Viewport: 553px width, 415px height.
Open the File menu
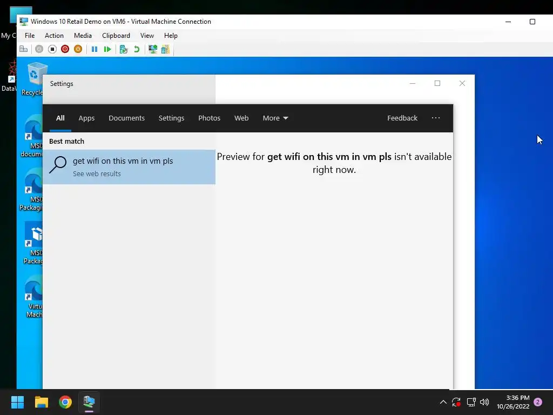tap(30, 36)
